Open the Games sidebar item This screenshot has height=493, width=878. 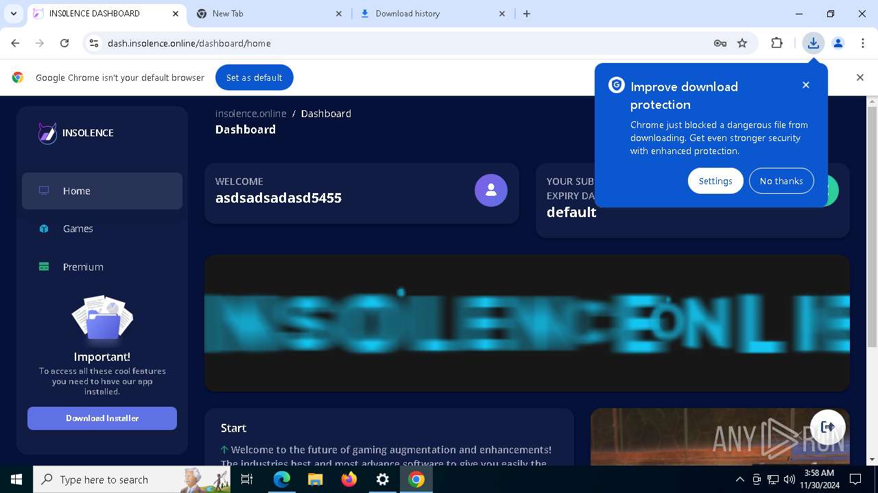tap(102, 229)
